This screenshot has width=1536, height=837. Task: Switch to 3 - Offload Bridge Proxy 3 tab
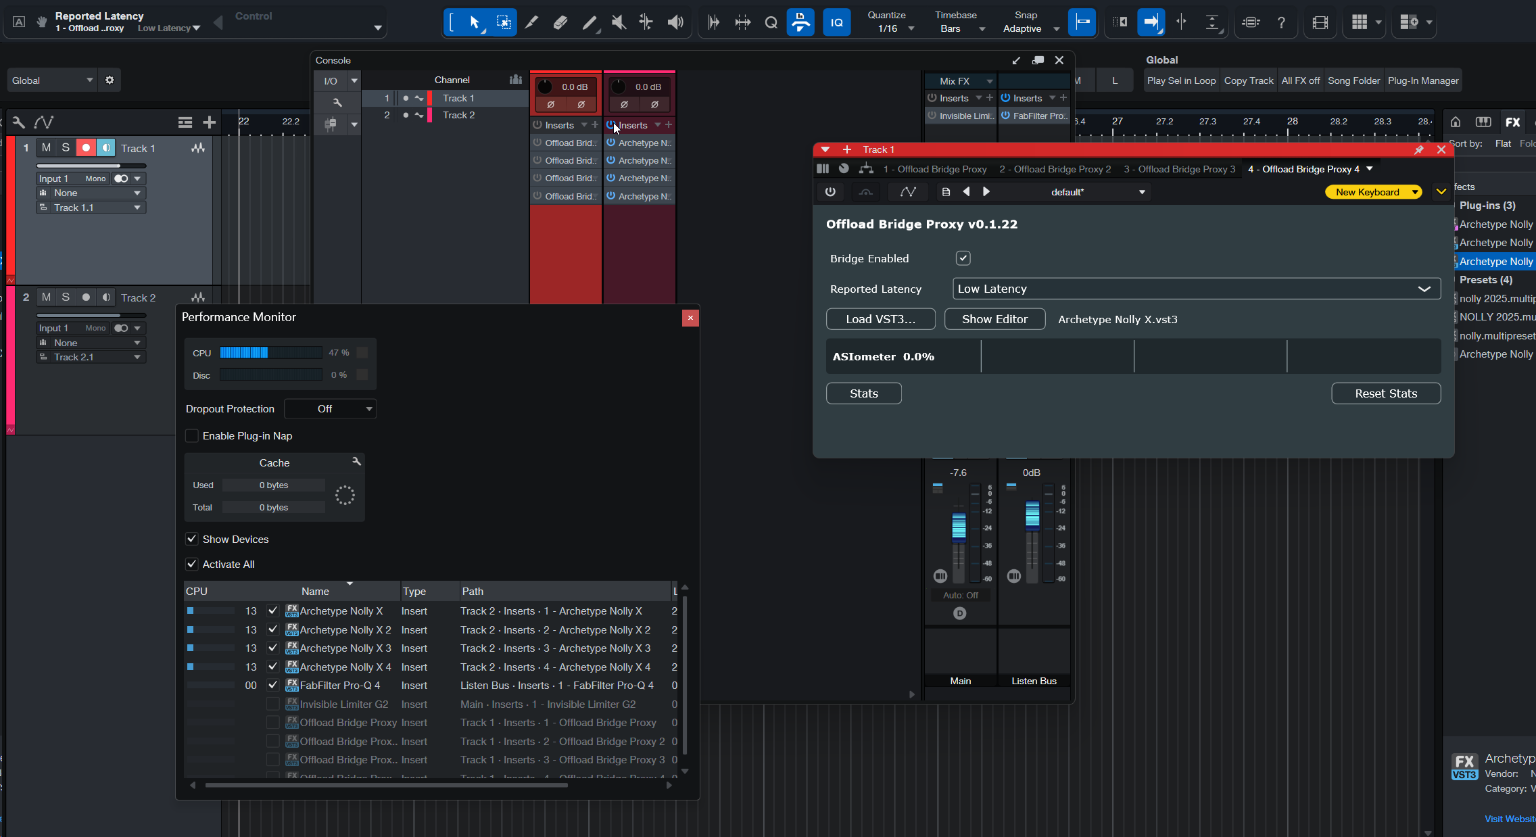tap(1179, 169)
